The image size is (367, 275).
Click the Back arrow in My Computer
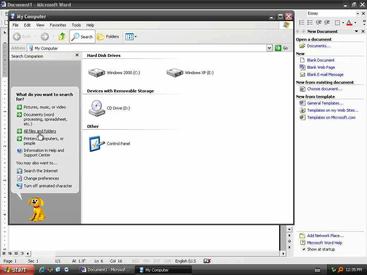[x=17, y=37]
